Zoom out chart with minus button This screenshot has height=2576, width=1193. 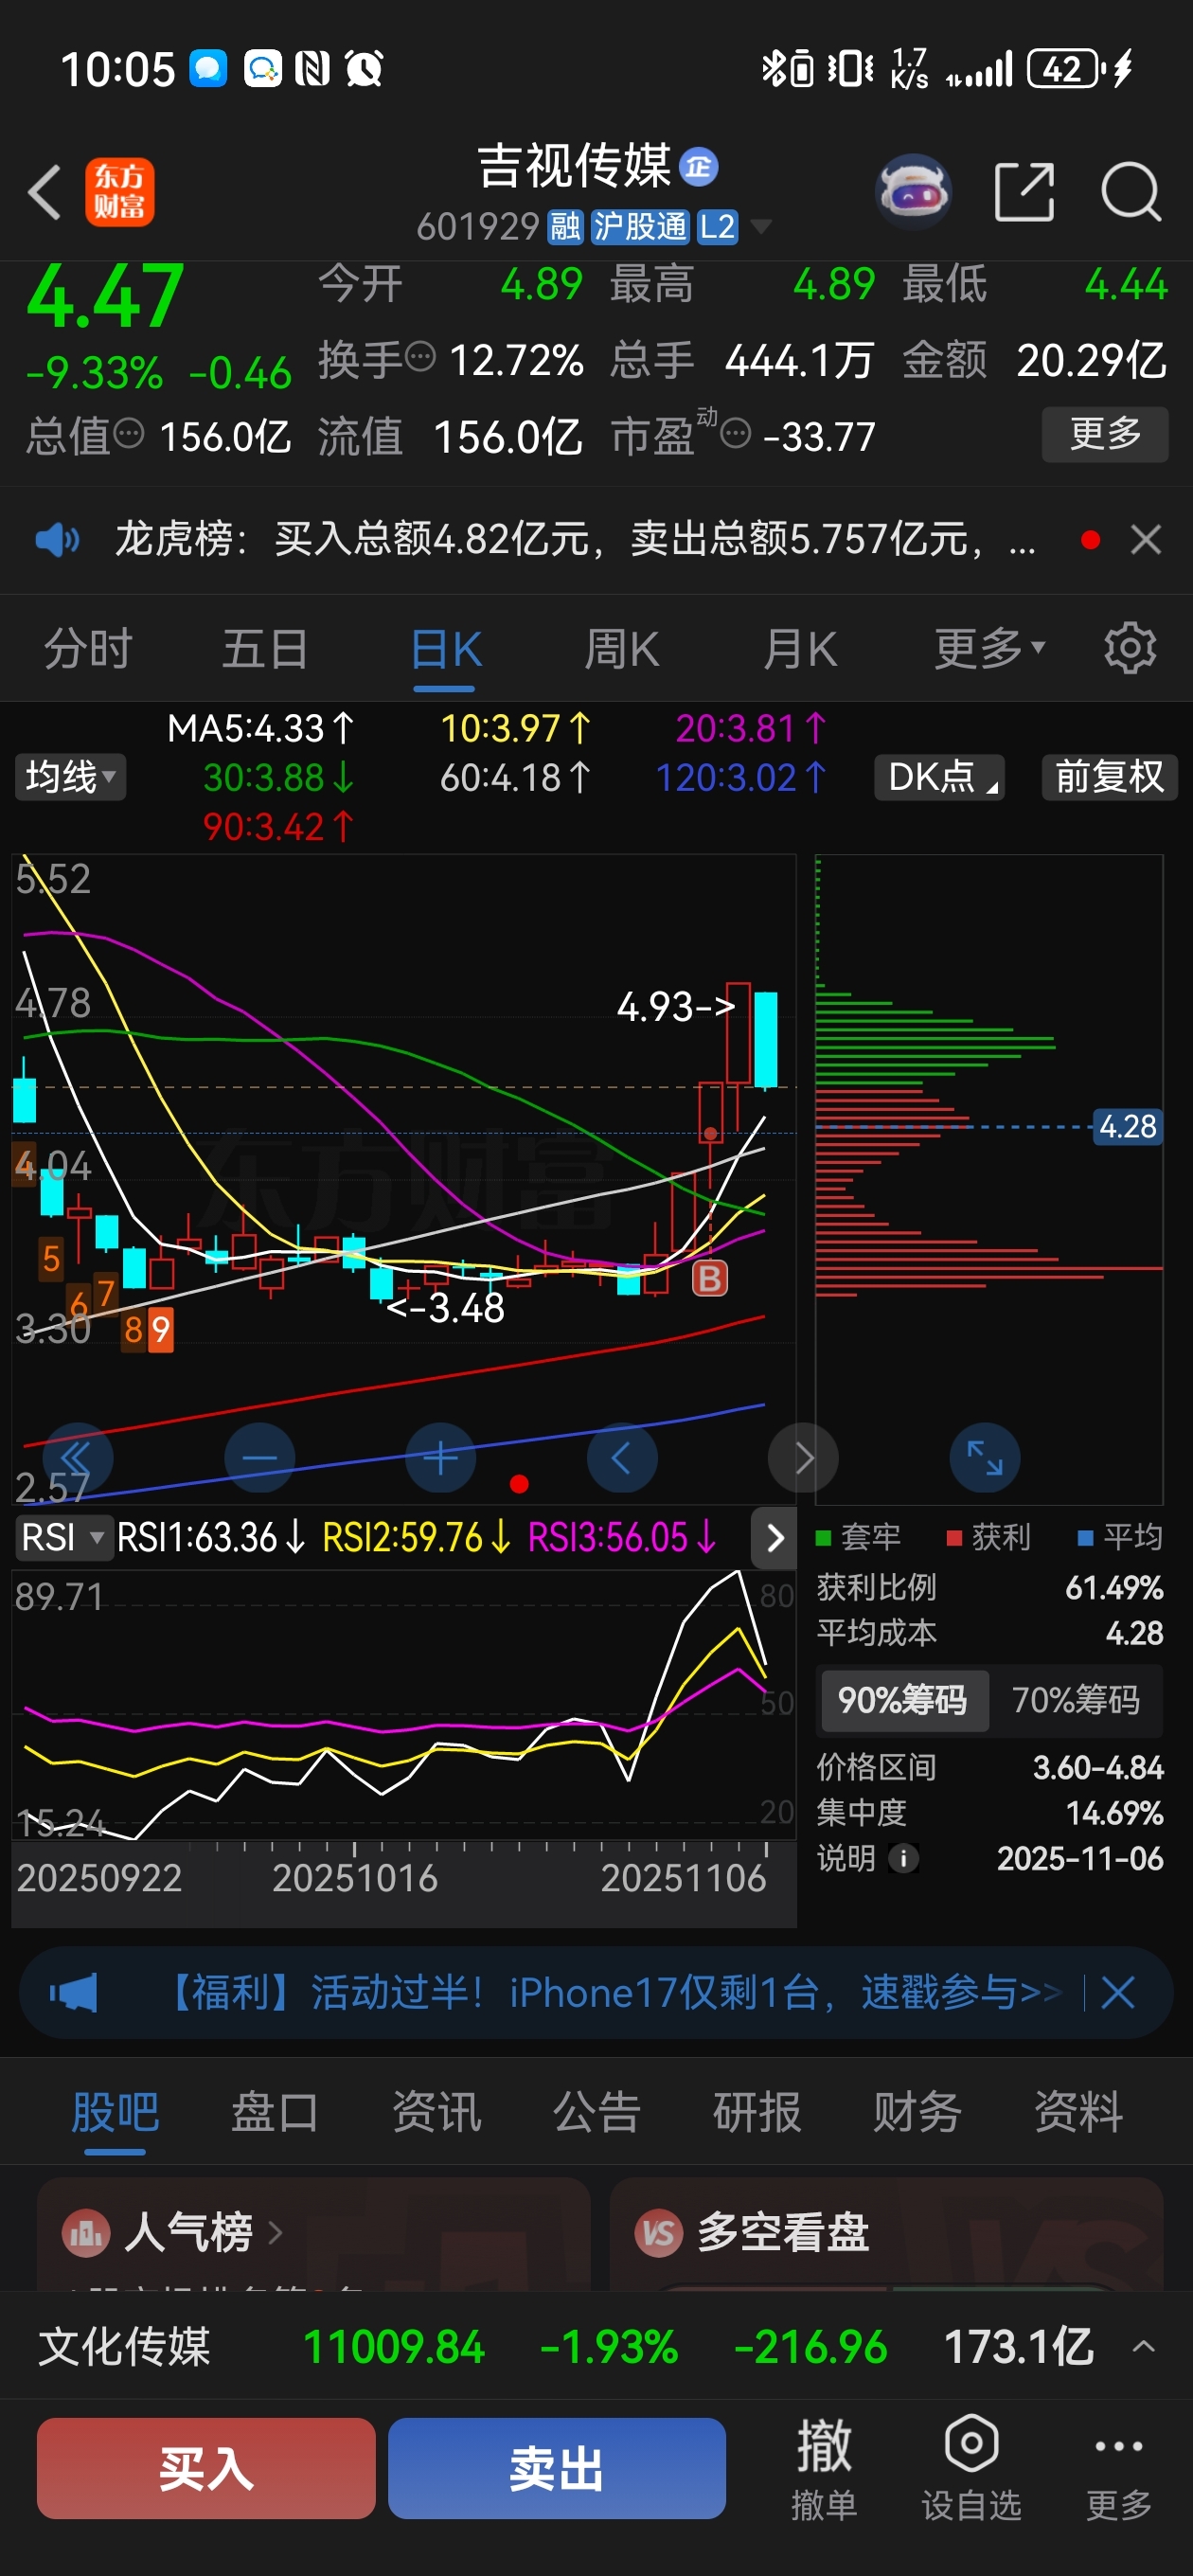(260, 1457)
